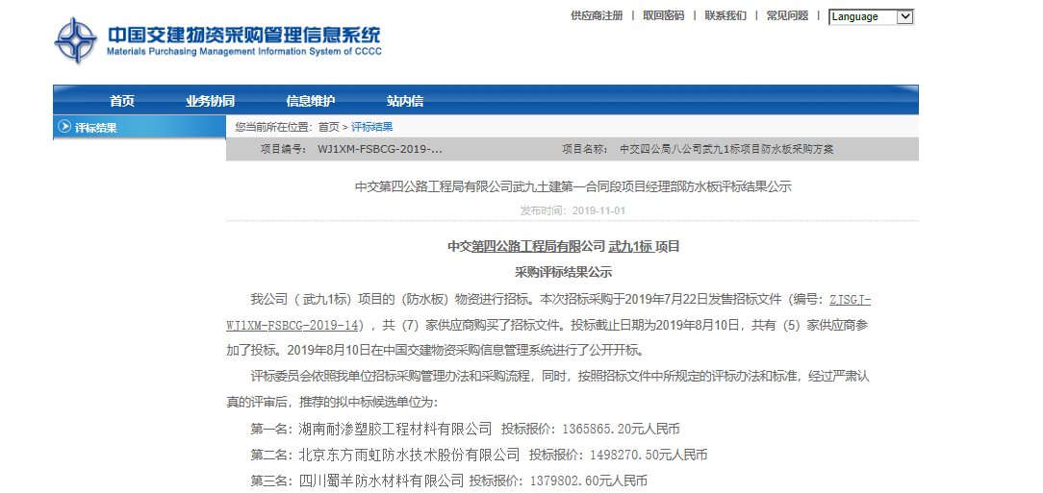Screen dimensions: 1043x493
Task: Click the heading 采购评标结果公示
Action: [564, 272]
